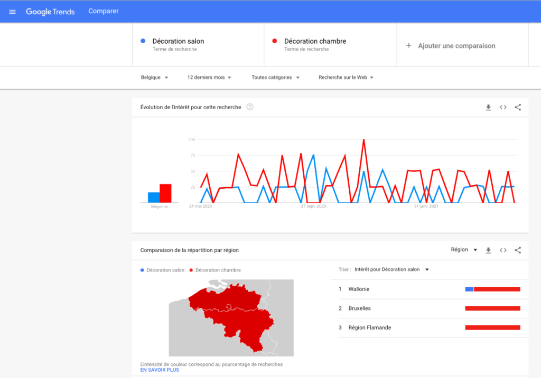
Task: Open the Région view selector
Action: (463, 249)
